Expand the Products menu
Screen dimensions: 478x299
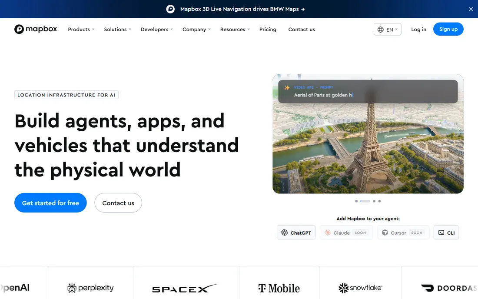(x=81, y=29)
